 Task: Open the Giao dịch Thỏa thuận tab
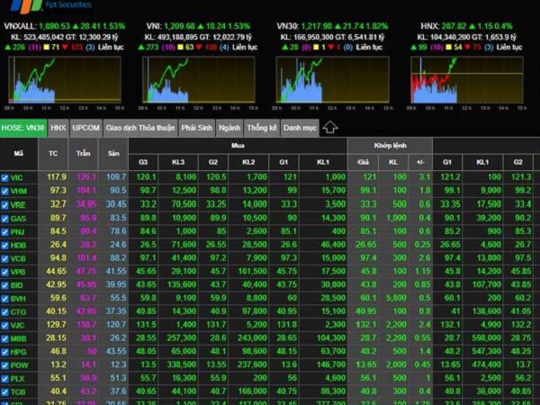tap(139, 128)
